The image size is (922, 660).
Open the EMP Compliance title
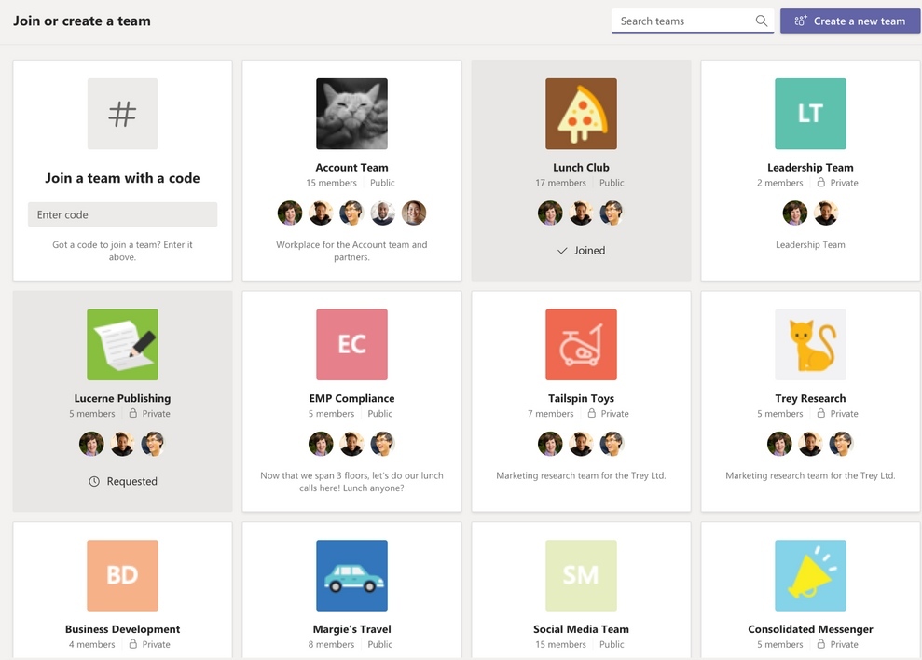(351, 398)
